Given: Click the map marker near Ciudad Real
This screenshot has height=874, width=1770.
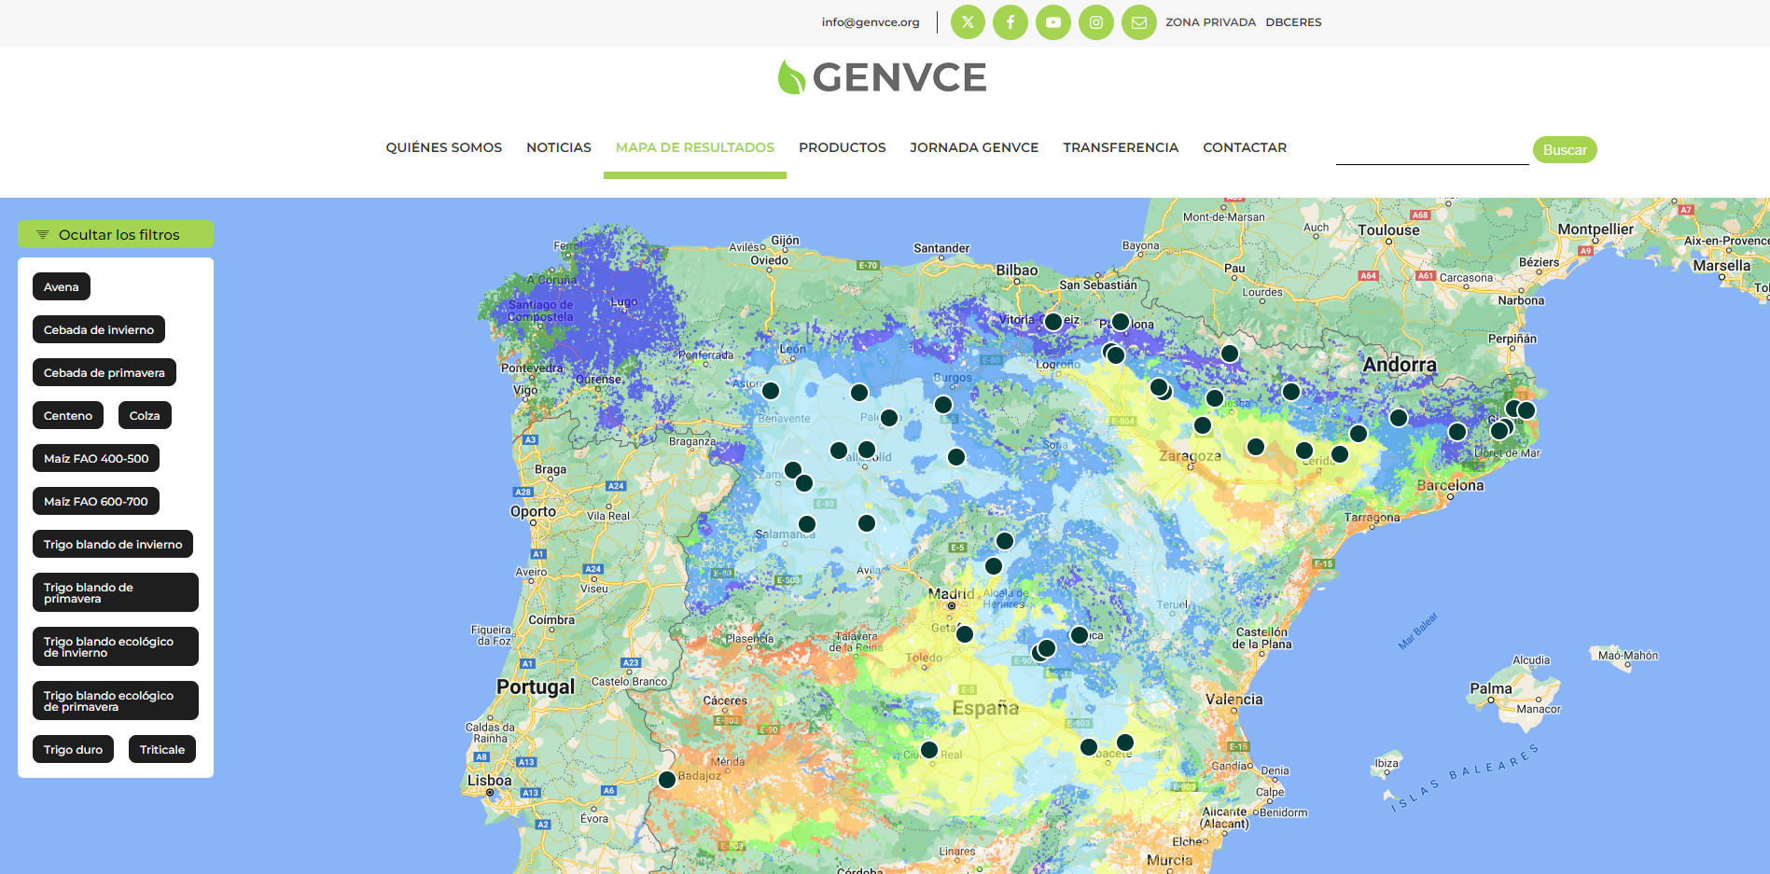Looking at the screenshot, I should tap(929, 750).
